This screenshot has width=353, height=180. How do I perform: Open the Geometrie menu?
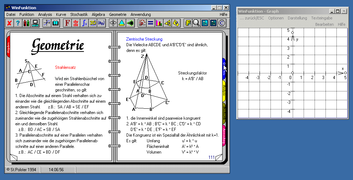click(117, 14)
